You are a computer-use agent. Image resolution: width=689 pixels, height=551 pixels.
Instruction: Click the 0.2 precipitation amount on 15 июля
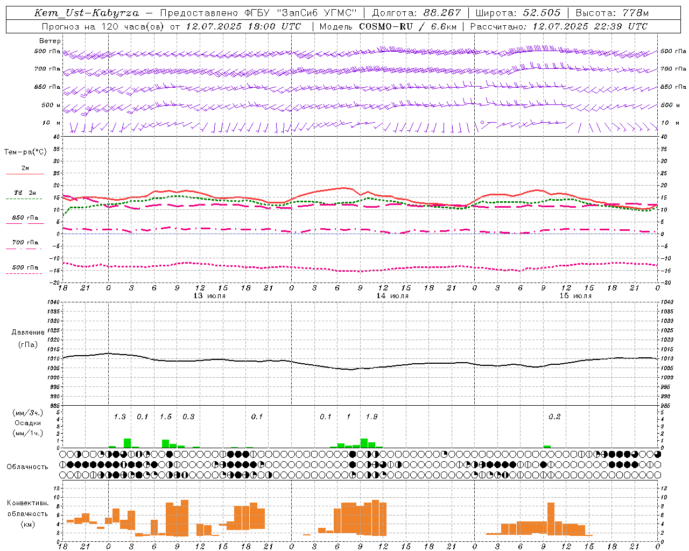[x=554, y=416]
